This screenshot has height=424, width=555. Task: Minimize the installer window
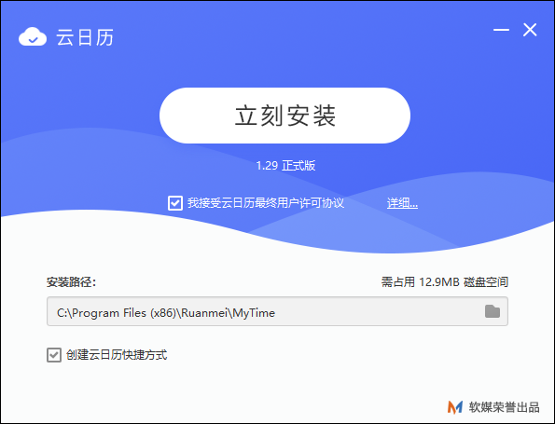tap(501, 30)
